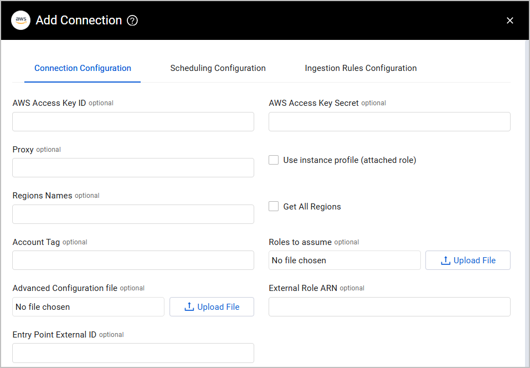The height and width of the screenshot is (368, 530).
Task: Enable Use instance profile checkbox
Action: click(x=274, y=160)
